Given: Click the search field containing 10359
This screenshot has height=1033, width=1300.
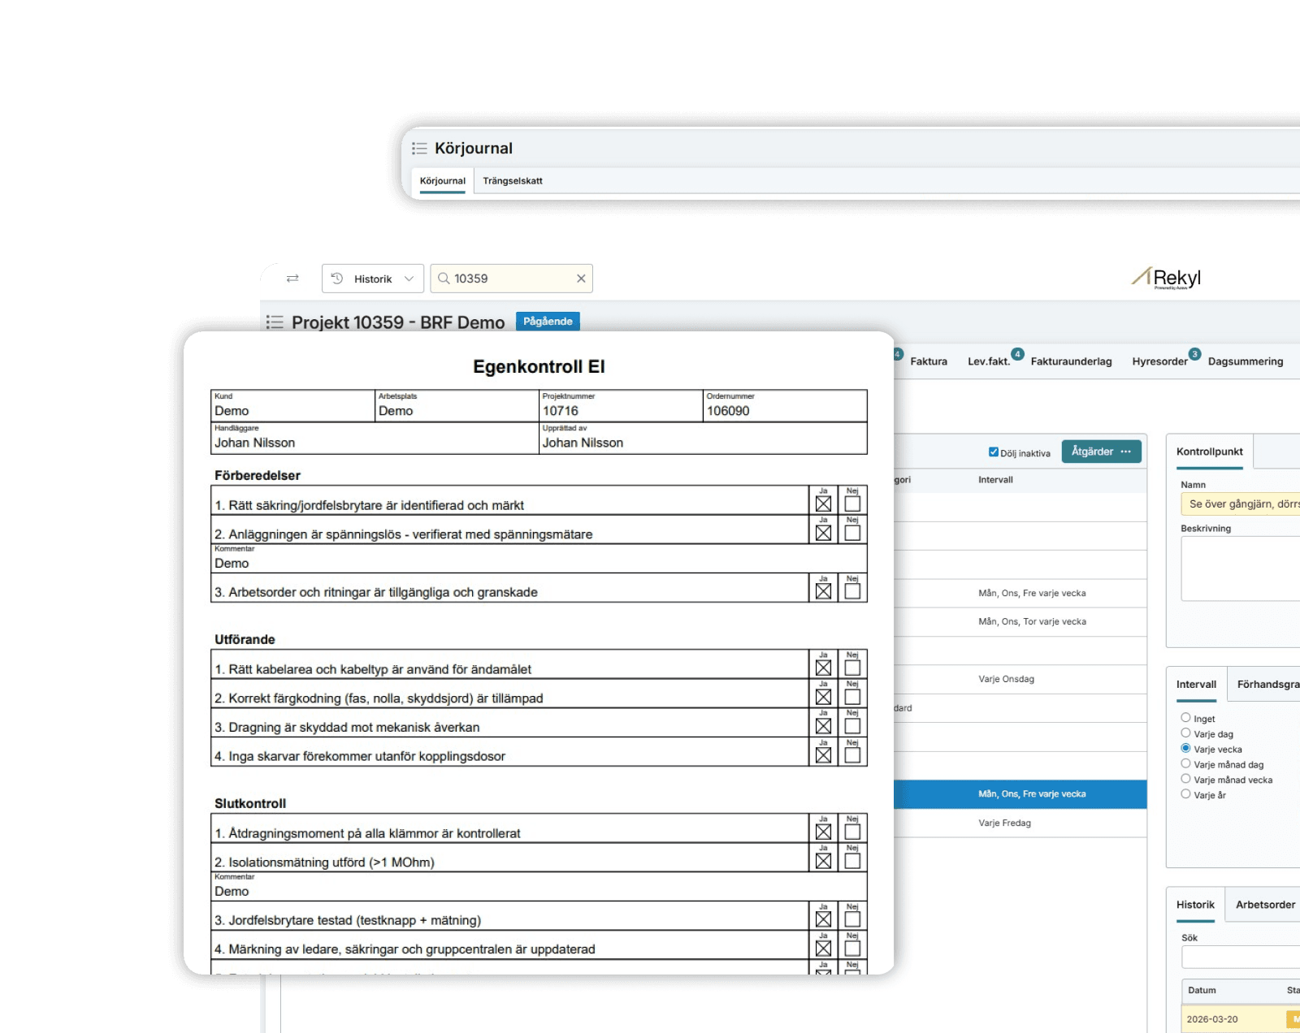Looking at the screenshot, I should (x=511, y=279).
